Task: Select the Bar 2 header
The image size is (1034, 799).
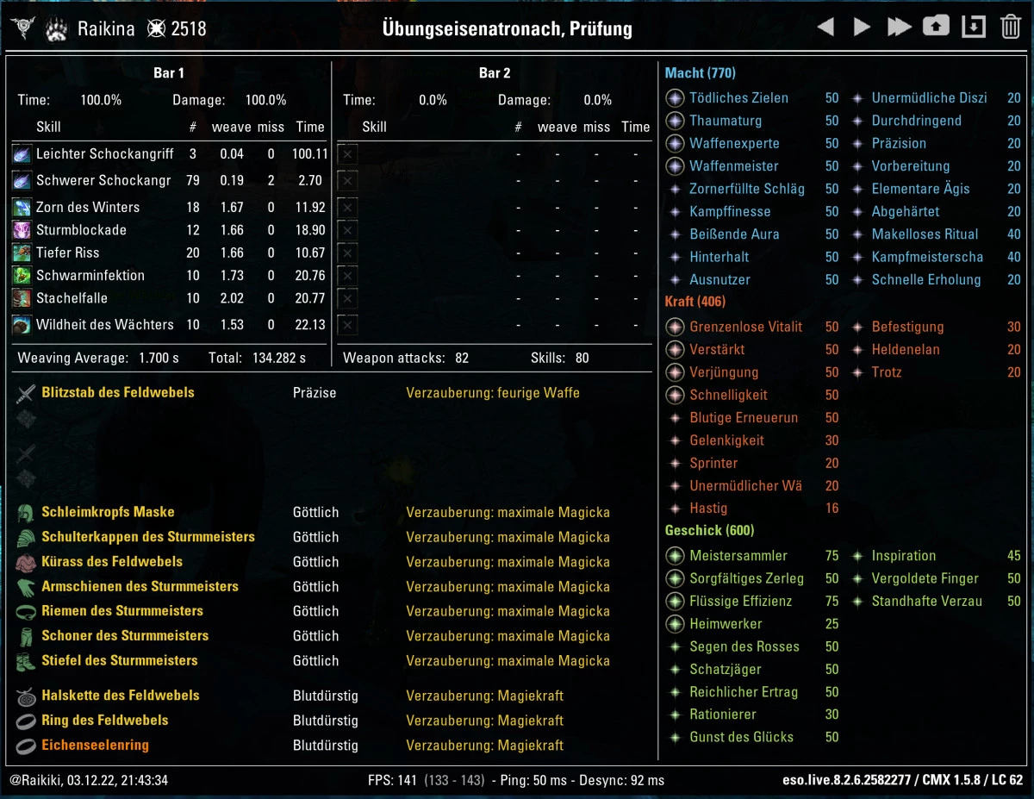Action: (495, 73)
